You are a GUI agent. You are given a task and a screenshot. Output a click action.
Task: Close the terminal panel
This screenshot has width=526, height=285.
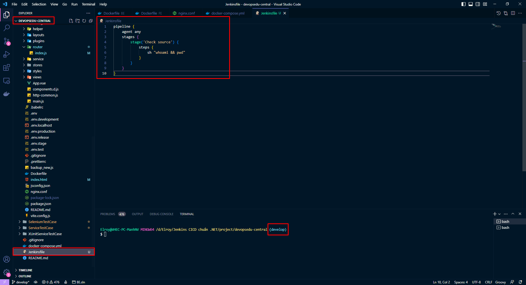coord(520,214)
